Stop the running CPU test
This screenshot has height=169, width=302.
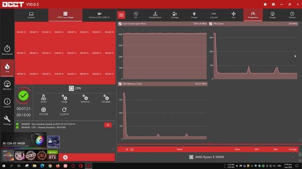65,157
